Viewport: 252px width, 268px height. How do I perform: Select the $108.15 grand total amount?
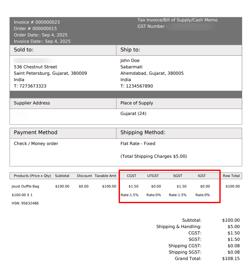(x=231, y=259)
